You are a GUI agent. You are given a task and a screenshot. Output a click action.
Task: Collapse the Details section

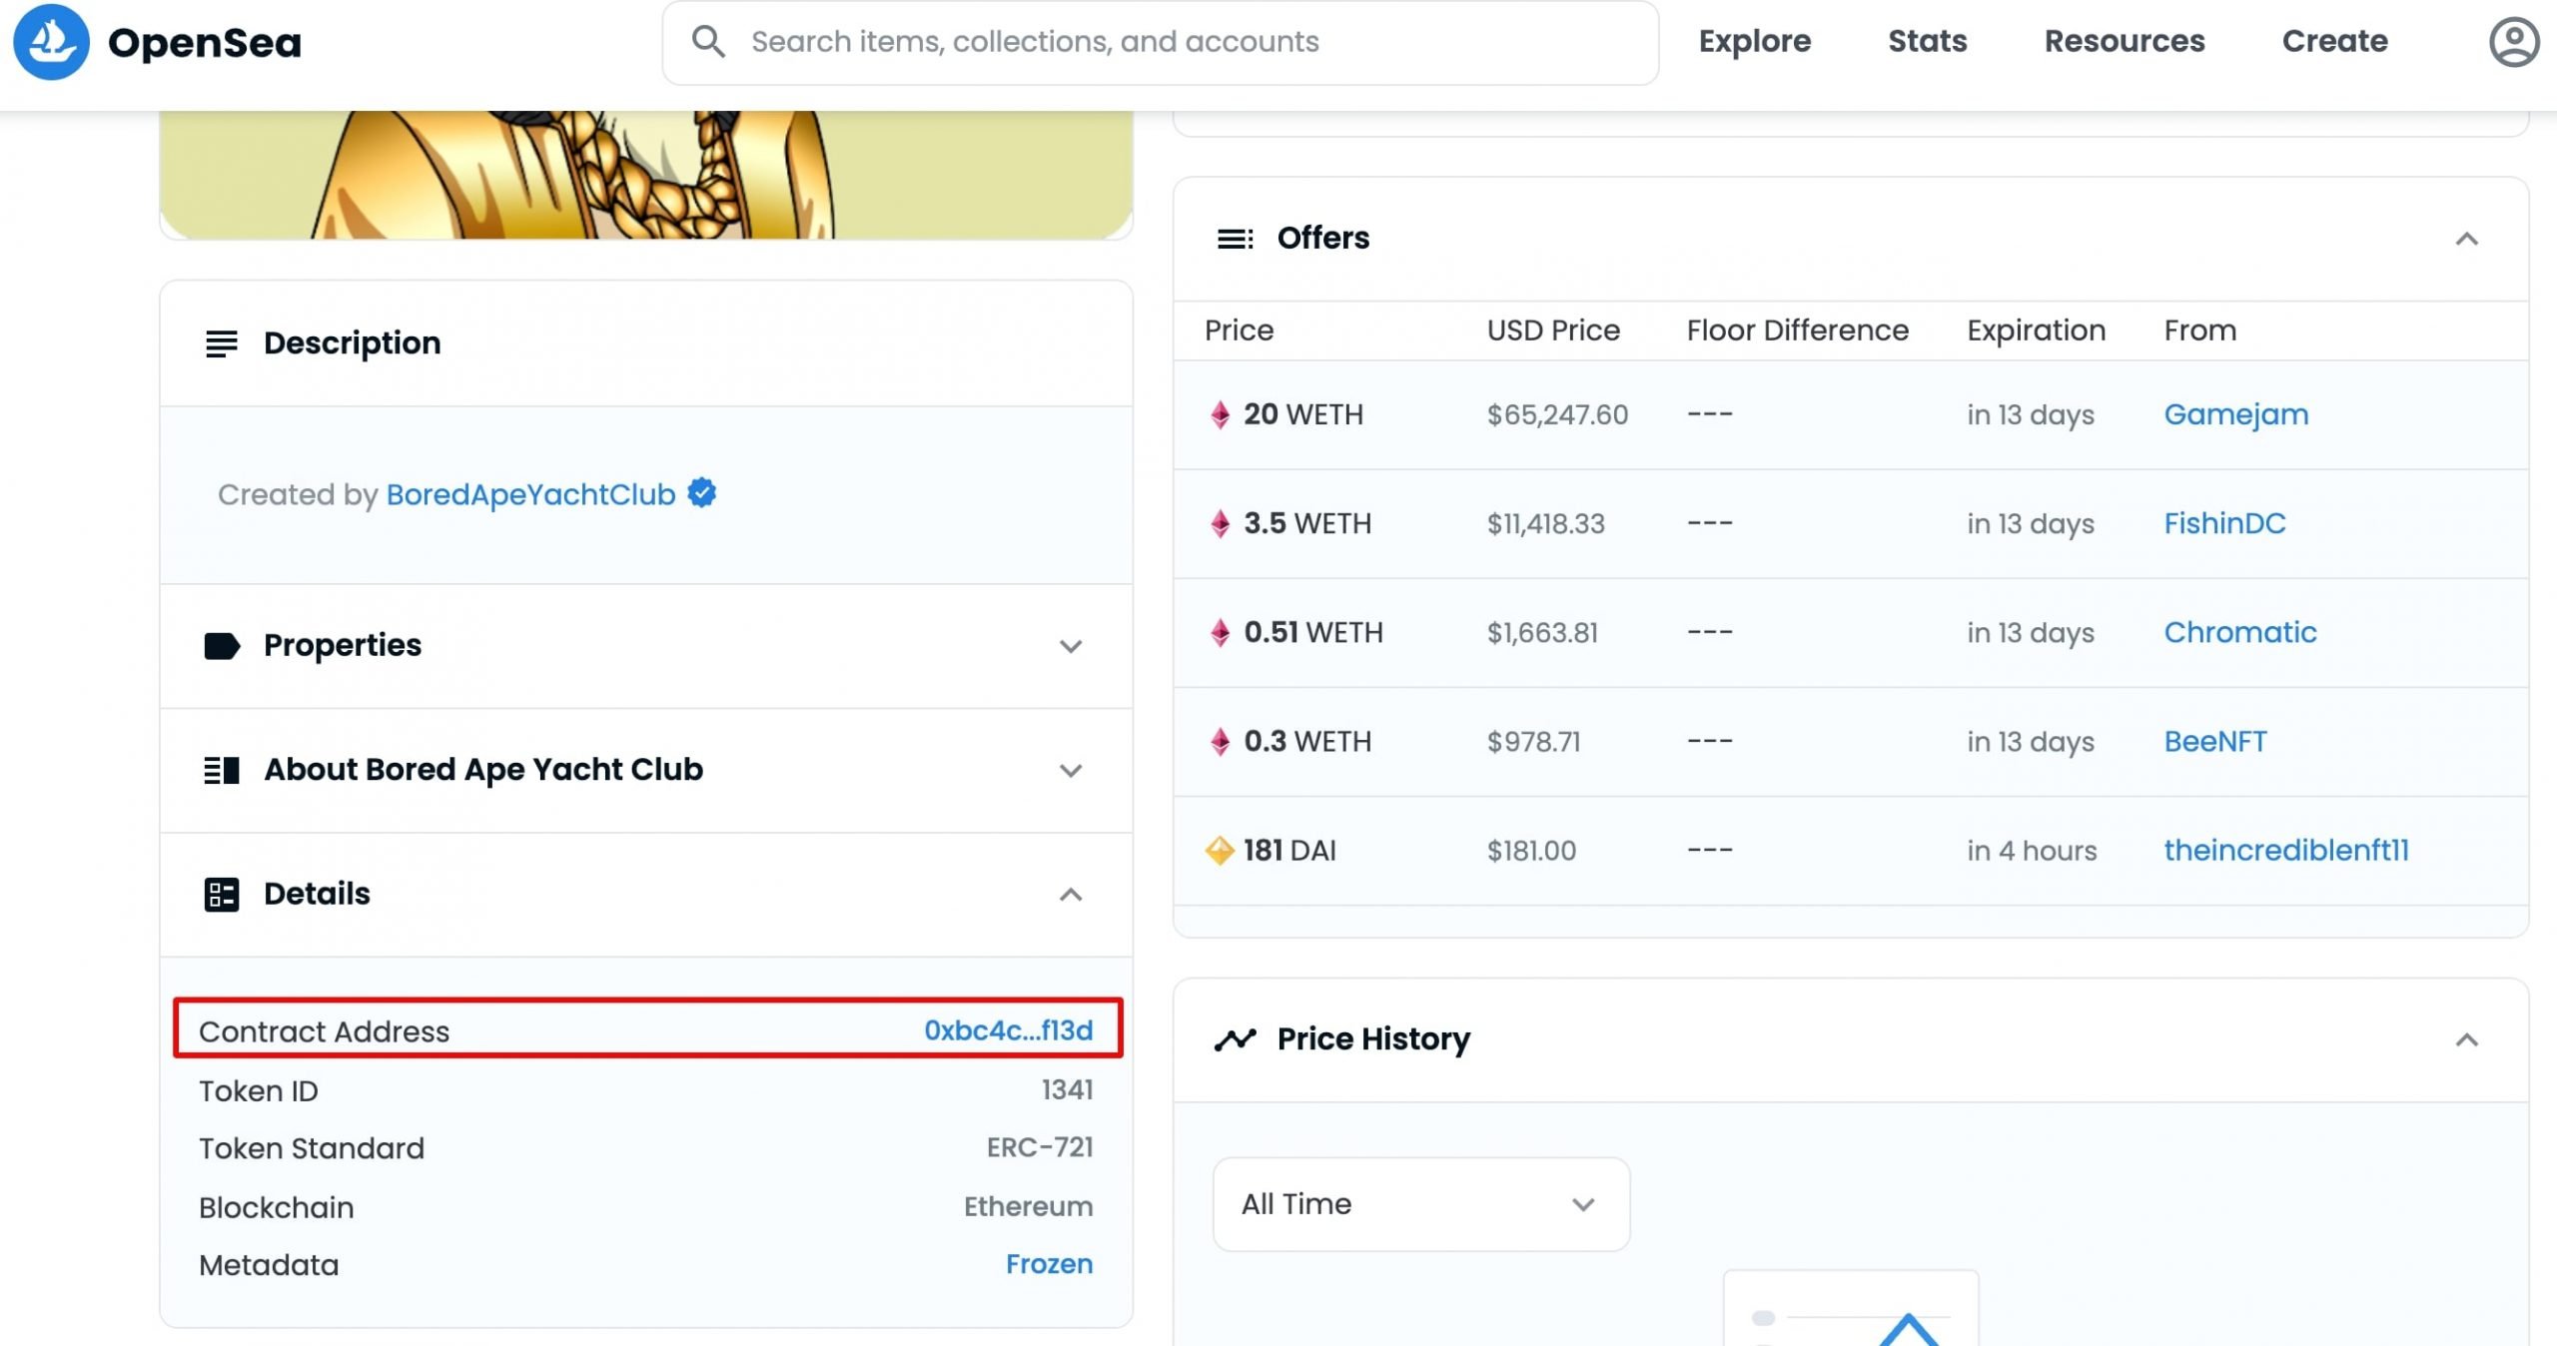(1074, 895)
